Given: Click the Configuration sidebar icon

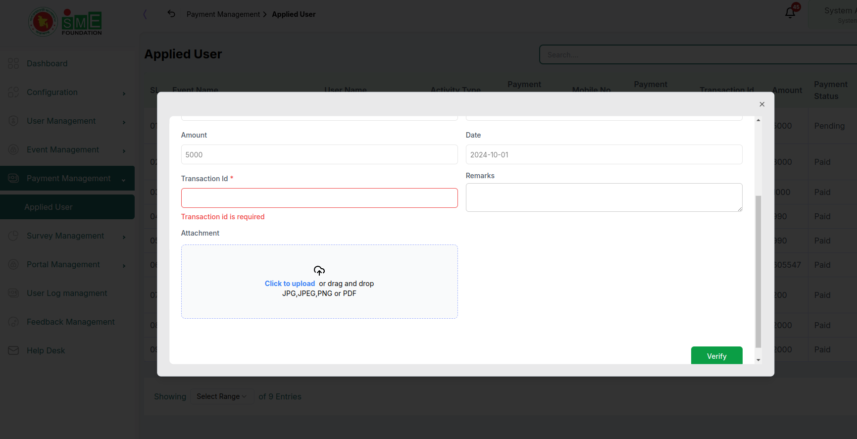Looking at the screenshot, I should [x=13, y=92].
